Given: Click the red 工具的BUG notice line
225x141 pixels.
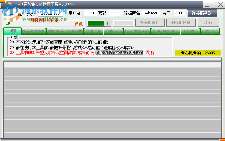Looking at the screenshot, I should point(52,53).
